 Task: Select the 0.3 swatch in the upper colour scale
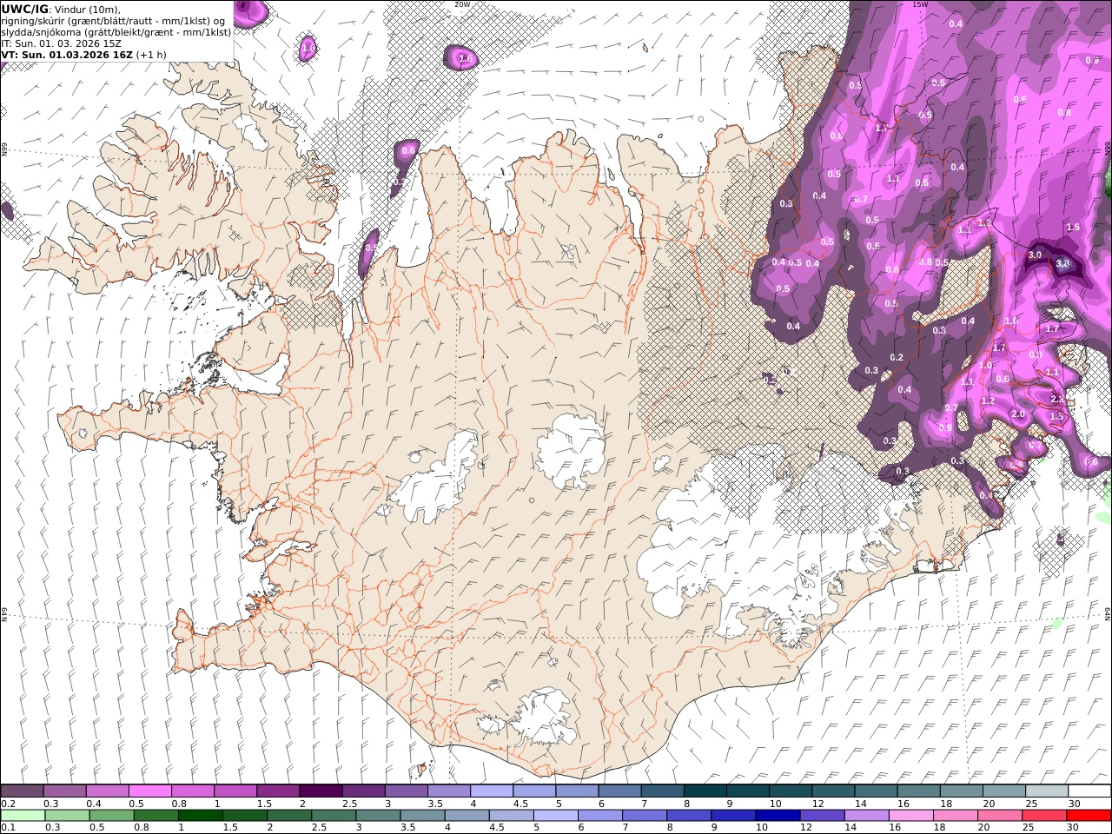pyautogui.click(x=64, y=791)
